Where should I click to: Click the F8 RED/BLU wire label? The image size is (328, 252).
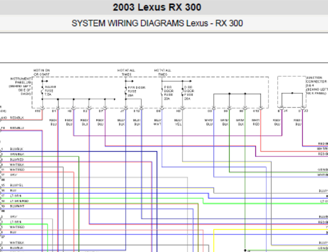coord(13,128)
